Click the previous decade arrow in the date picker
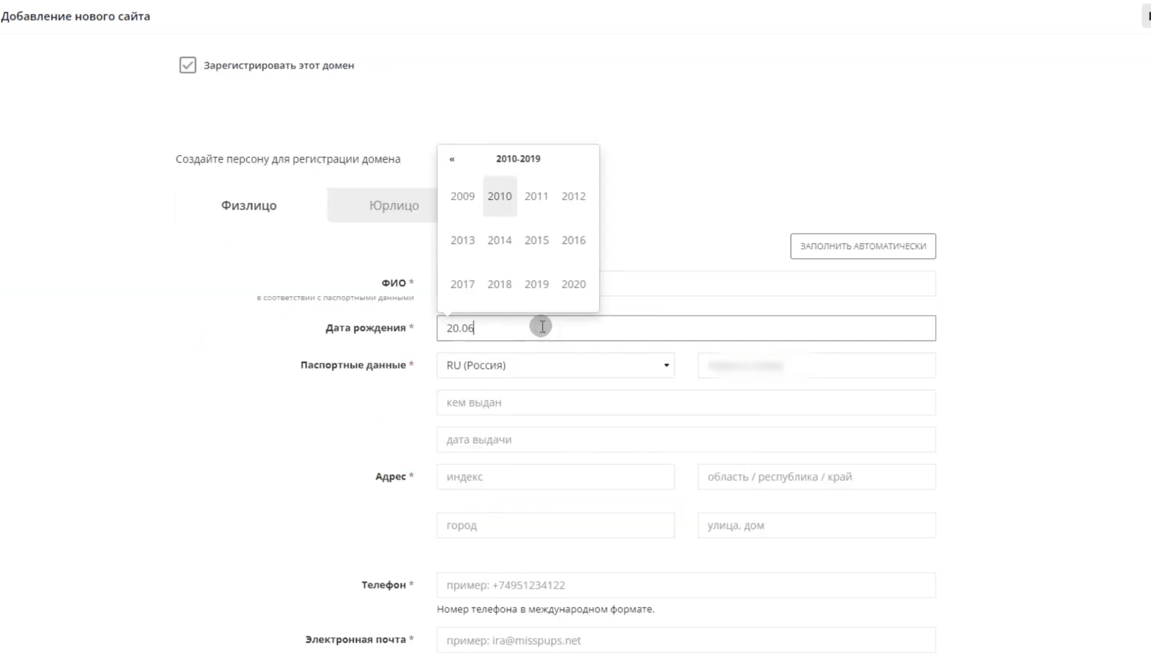This screenshot has width=1151, height=657. click(x=452, y=159)
